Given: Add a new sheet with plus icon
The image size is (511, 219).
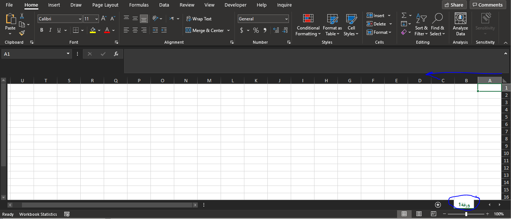Looking at the screenshot, I should (438, 205).
